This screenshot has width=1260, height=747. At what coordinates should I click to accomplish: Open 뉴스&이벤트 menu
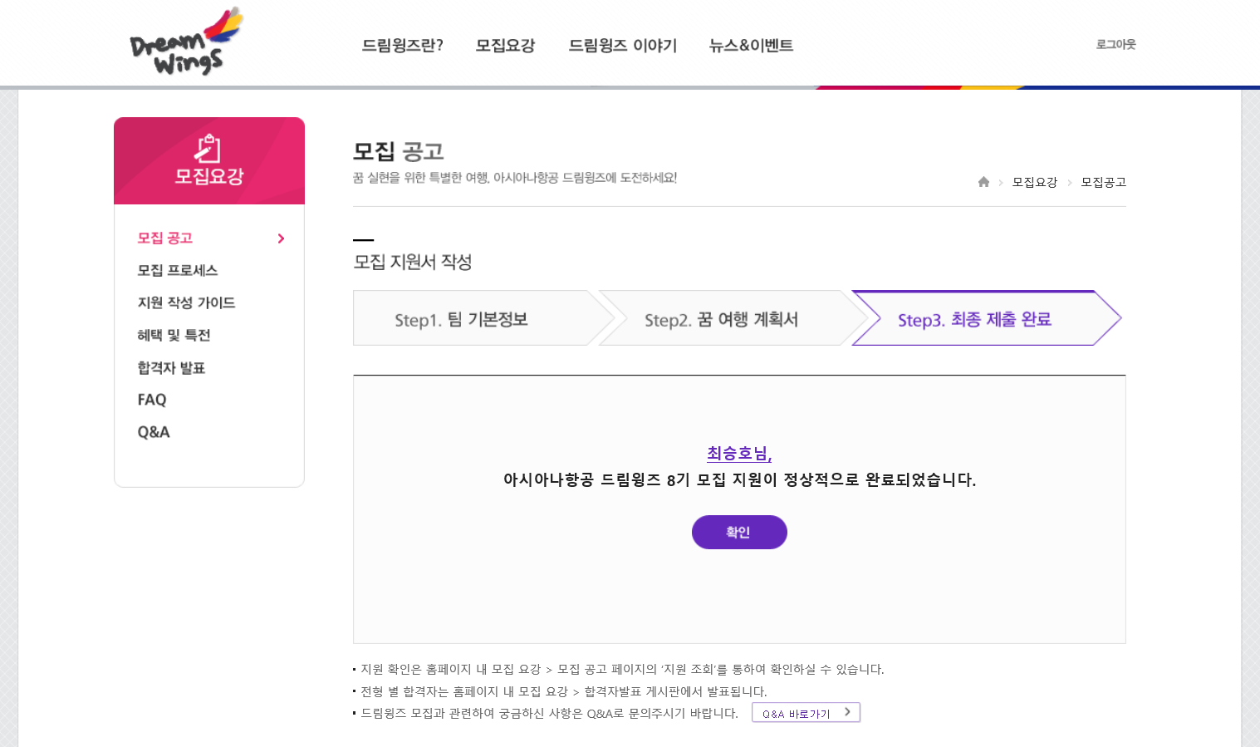click(x=751, y=46)
